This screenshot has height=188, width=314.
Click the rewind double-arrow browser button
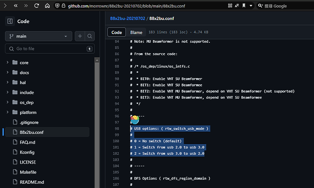click(x=16, y=6)
